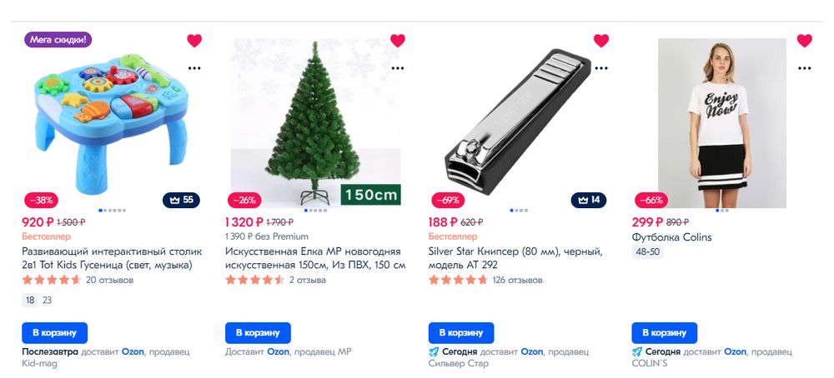Image resolution: width=834 pixels, height=378 pixels.
Task: Open the three-dot menu for the interactive table
Action: (x=194, y=68)
